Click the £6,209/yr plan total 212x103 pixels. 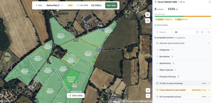(96, 5)
